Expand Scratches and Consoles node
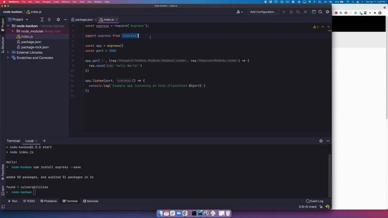388x218 pixels. (x=8, y=58)
